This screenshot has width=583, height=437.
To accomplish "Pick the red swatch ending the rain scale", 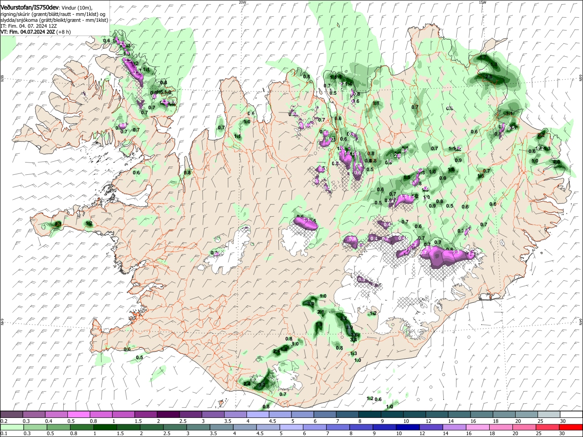I will (x=571, y=427).
